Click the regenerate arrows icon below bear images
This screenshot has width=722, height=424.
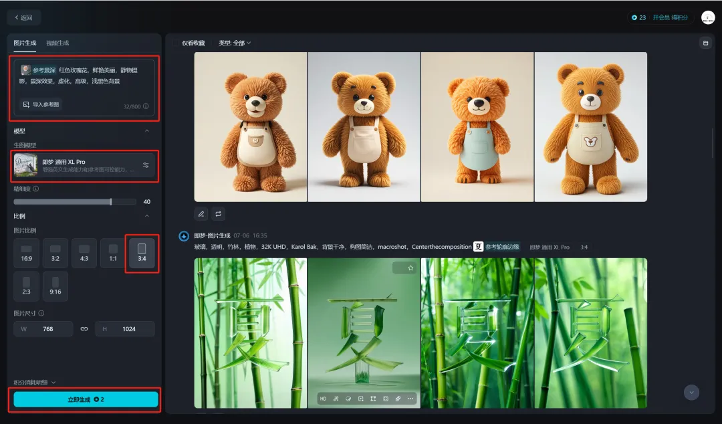[218, 214]
